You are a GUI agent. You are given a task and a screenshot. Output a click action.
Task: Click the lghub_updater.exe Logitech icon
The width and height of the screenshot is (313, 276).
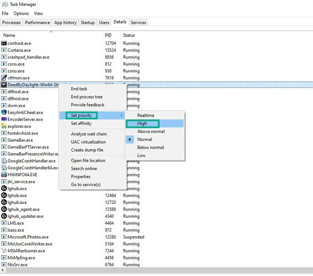(x=4, y=216)
